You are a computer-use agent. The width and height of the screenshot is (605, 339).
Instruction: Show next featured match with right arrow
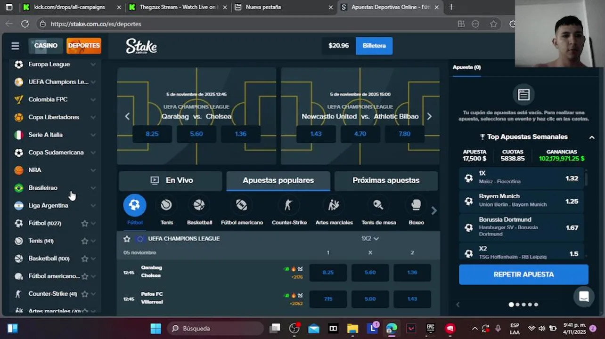click(429, 116)
